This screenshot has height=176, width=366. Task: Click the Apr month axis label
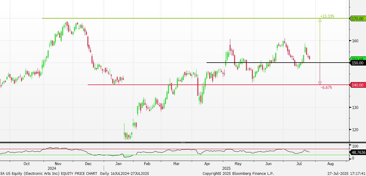tap(207, 164)
